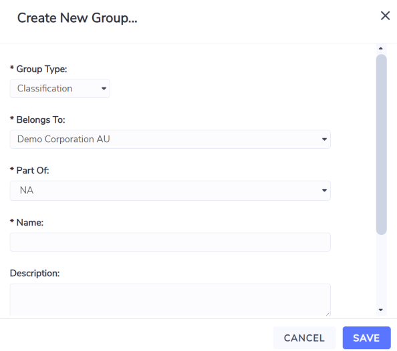Screen dimensions: 397x351
Task: Save the new group
Action: pyautogui.click(x=367, y=338)
